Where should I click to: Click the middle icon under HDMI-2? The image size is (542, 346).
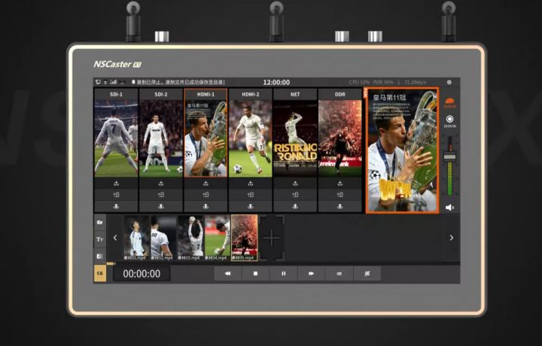click(250, 194)
